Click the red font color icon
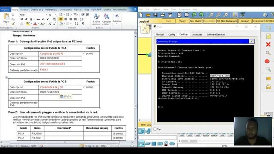This screenshot has height=154, width=274. pos(35,24)
